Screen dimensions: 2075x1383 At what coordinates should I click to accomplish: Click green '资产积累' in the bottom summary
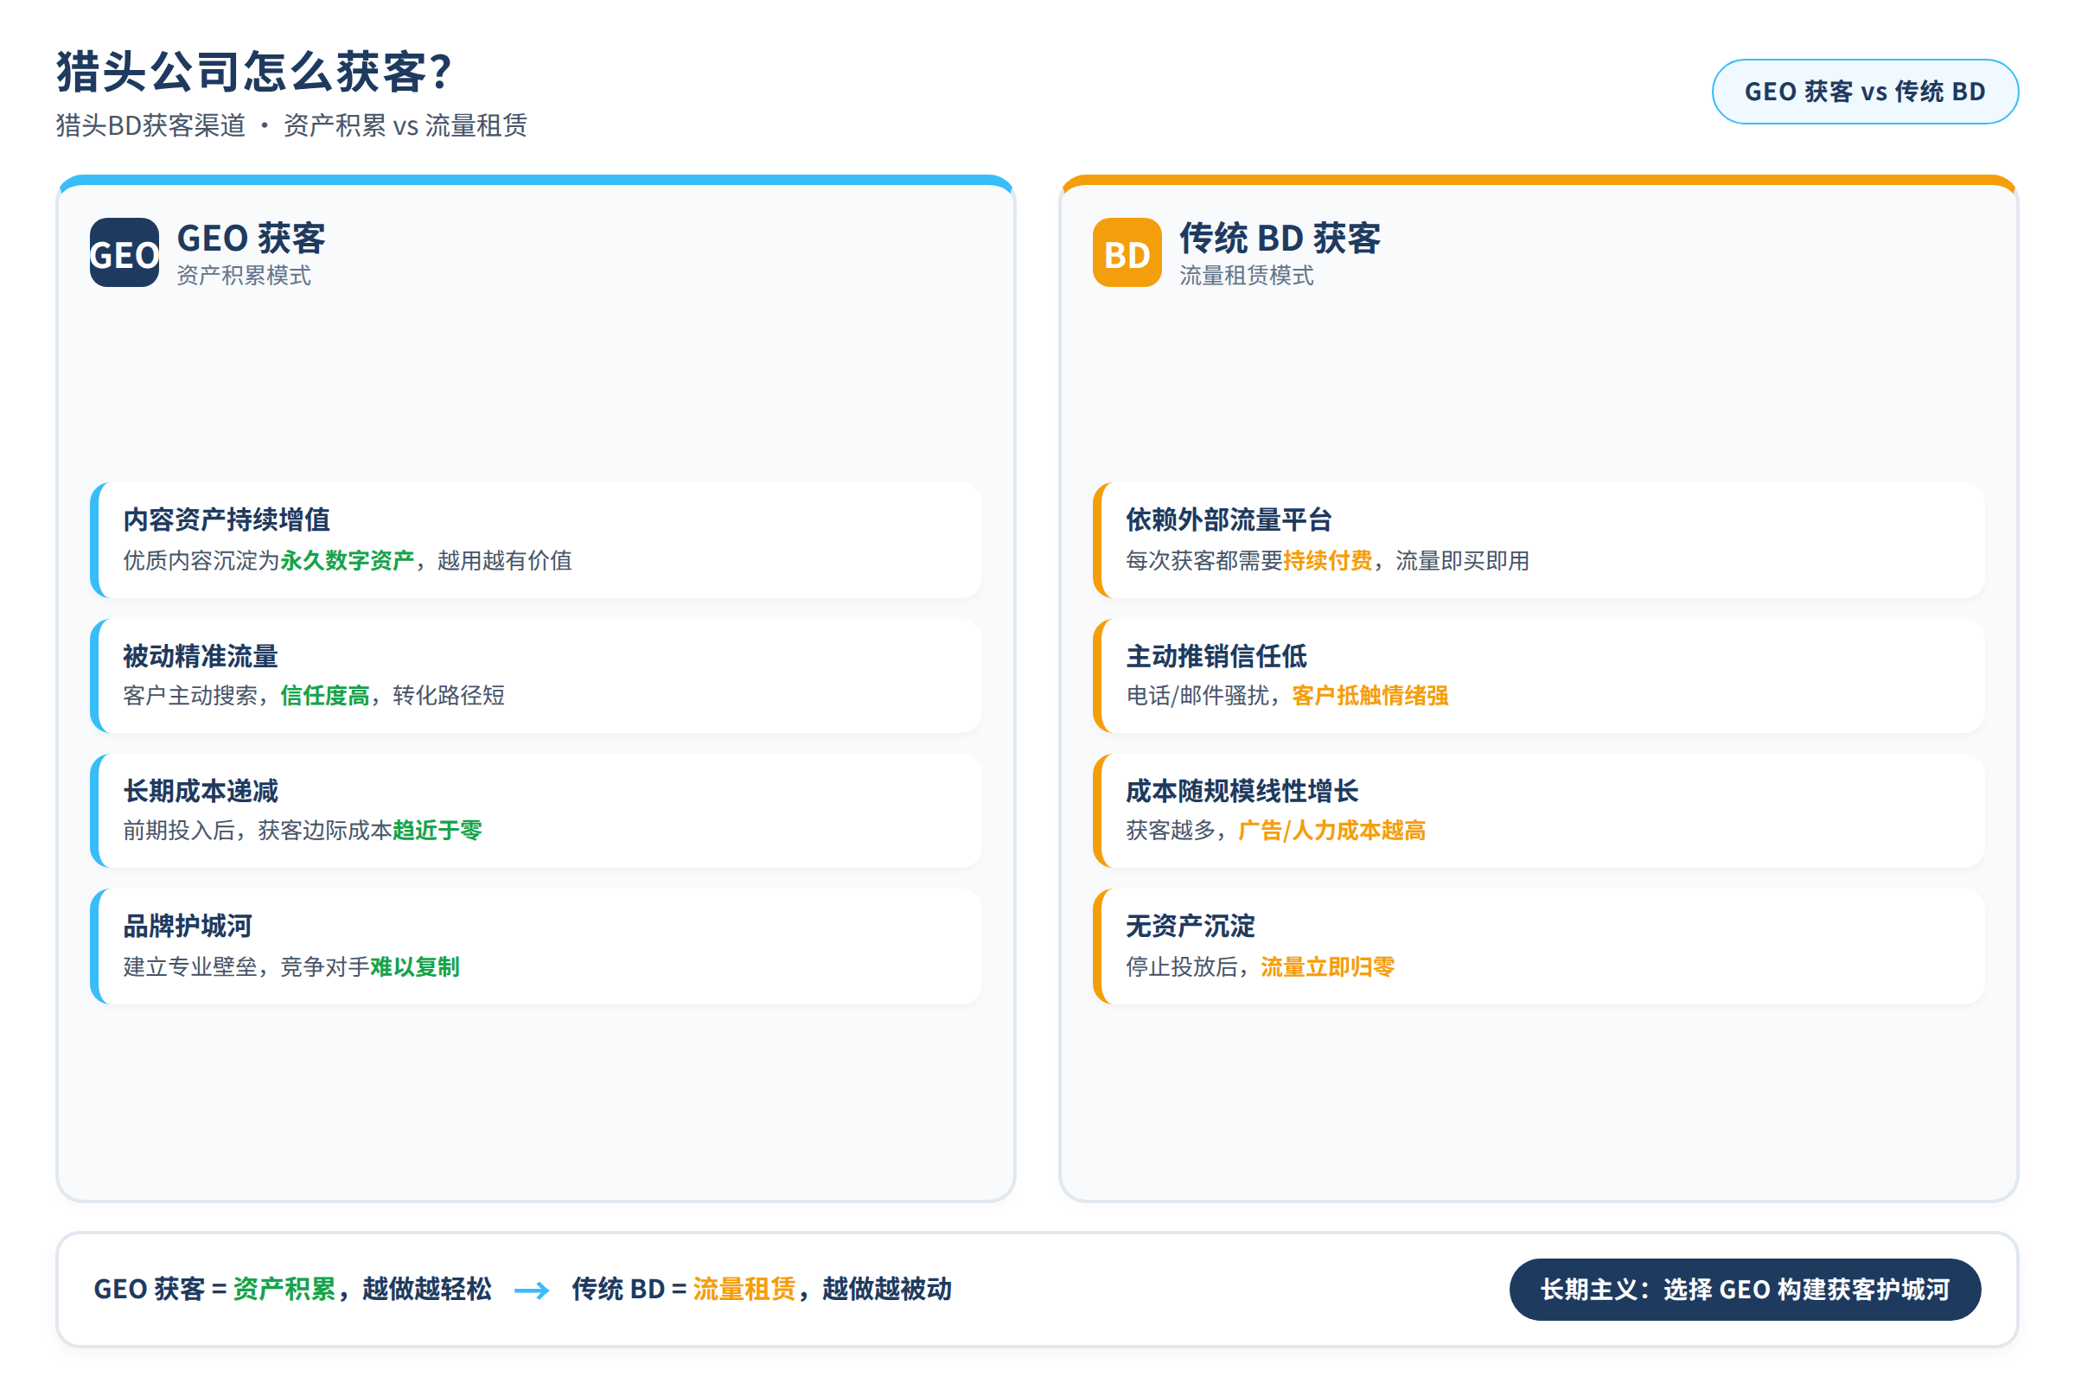coord(284,1290)
